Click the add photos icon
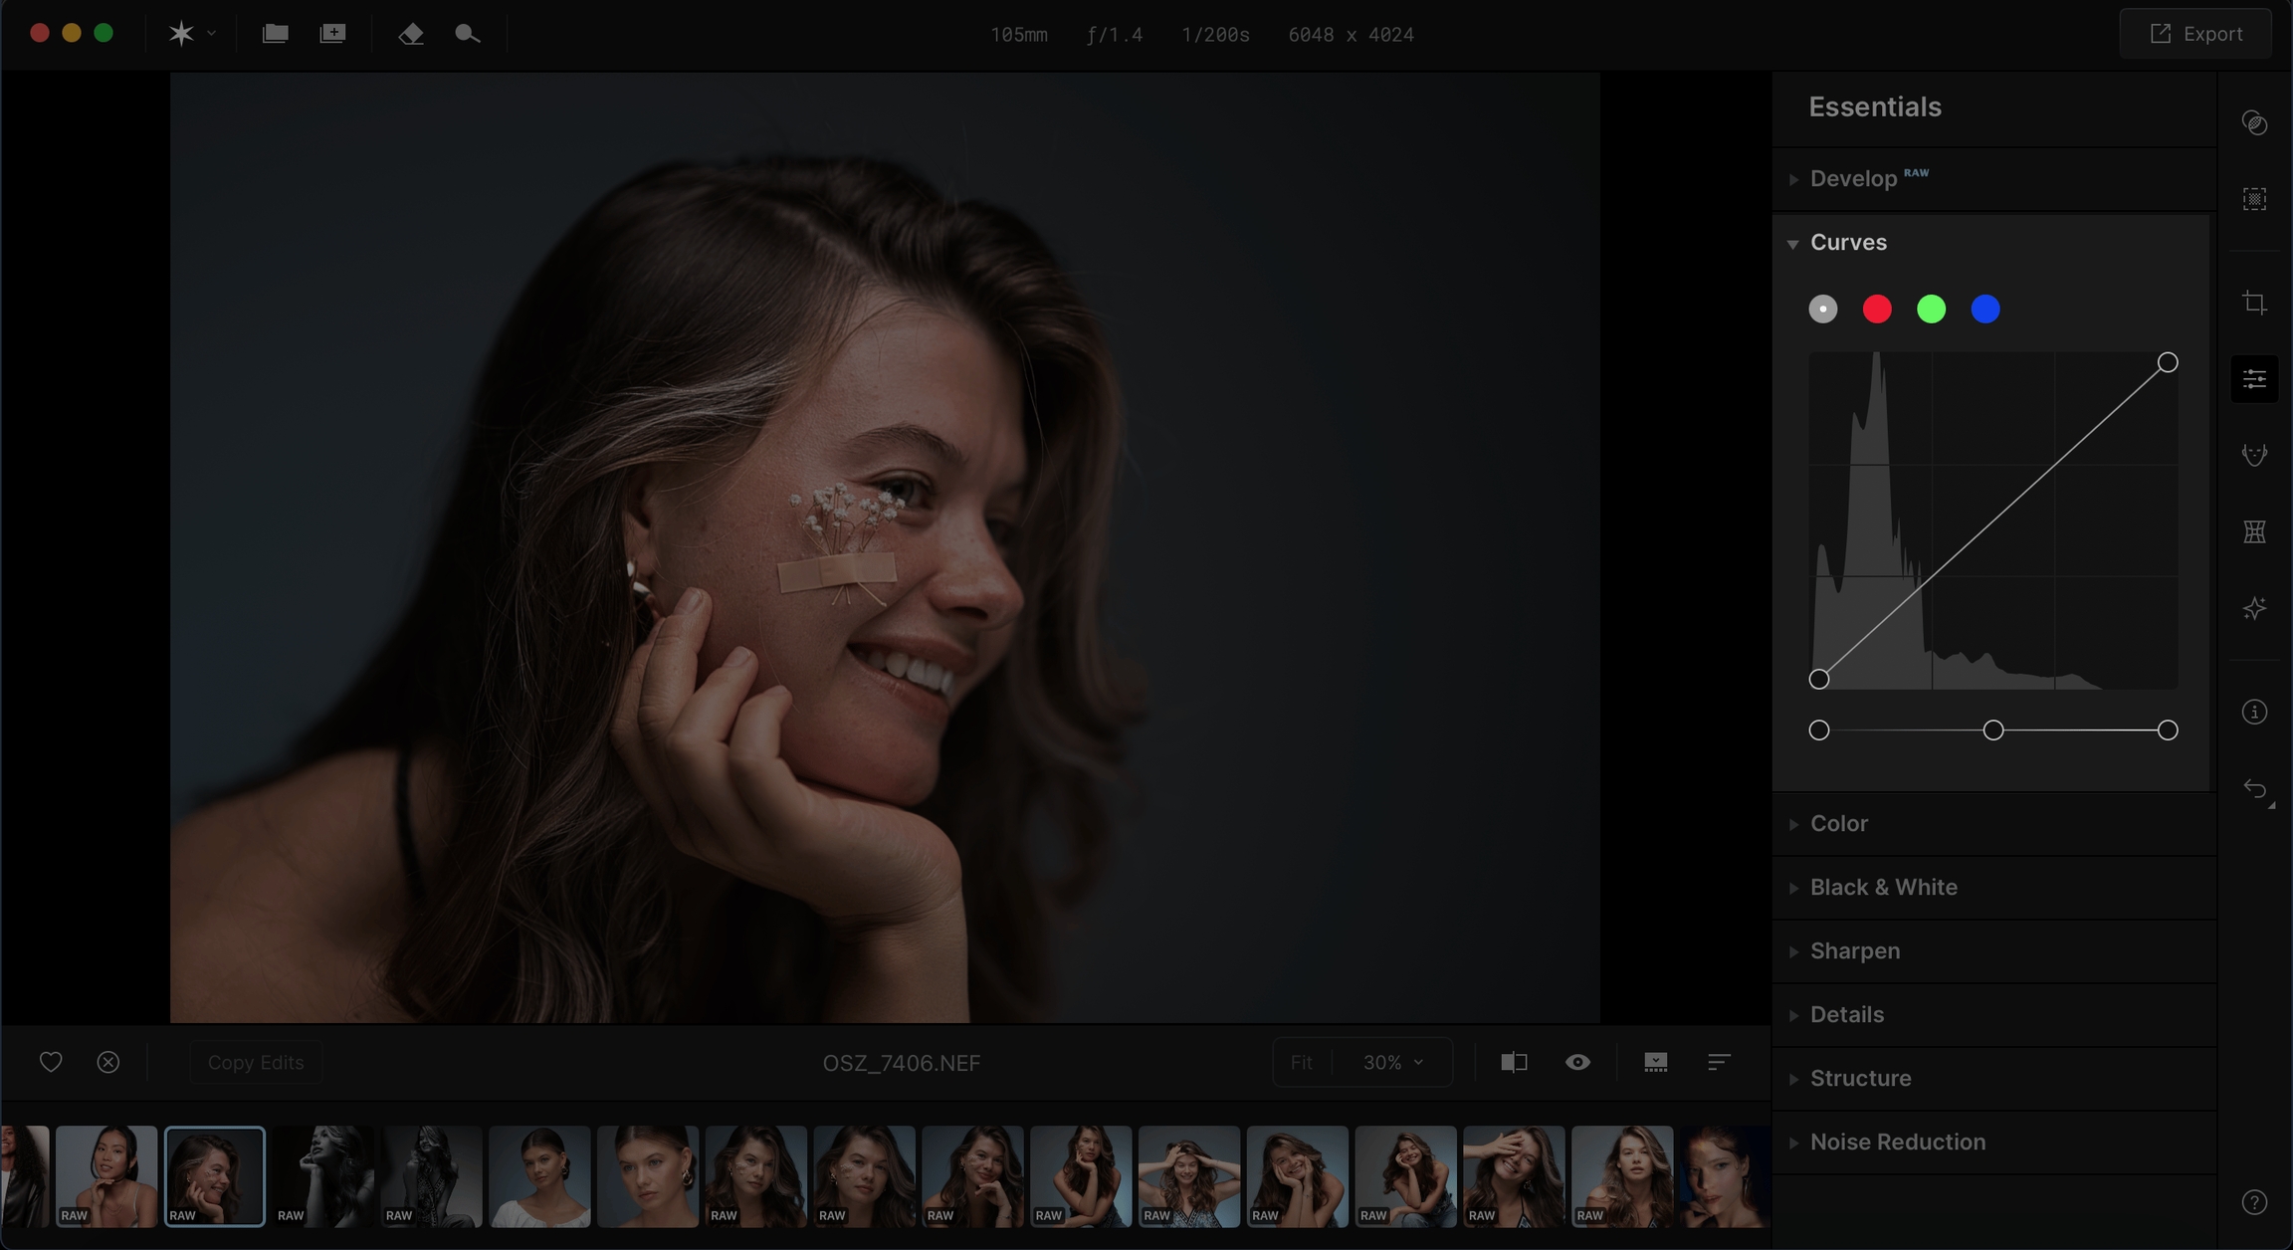 332,34
